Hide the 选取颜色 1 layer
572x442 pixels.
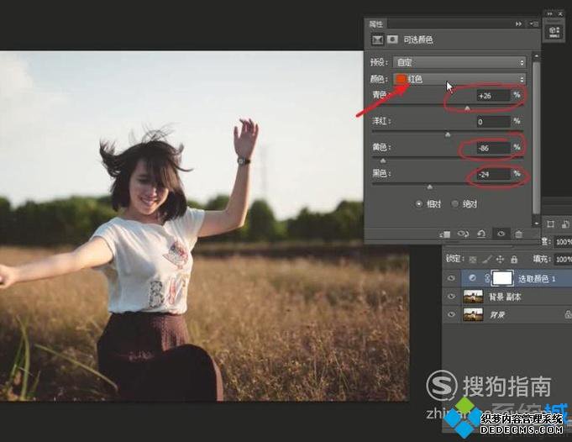[x=453, y=278]
